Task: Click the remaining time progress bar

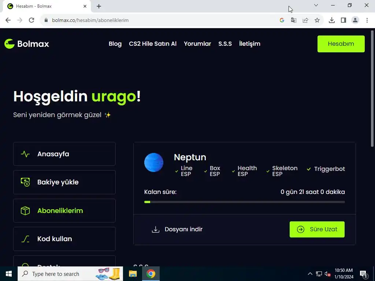Action: tap(244, 202)
